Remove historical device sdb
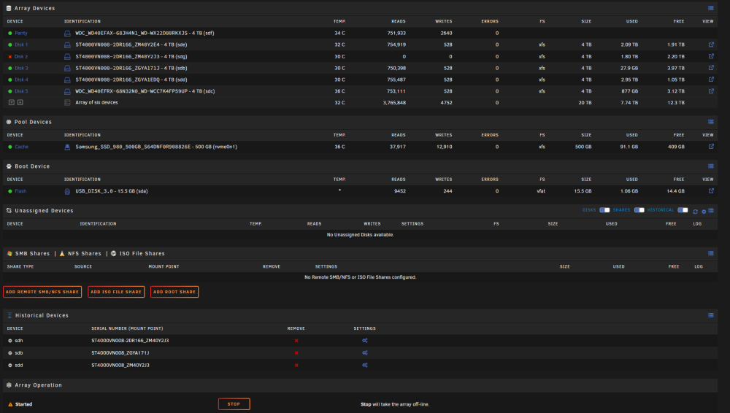 tap(296, 353)
